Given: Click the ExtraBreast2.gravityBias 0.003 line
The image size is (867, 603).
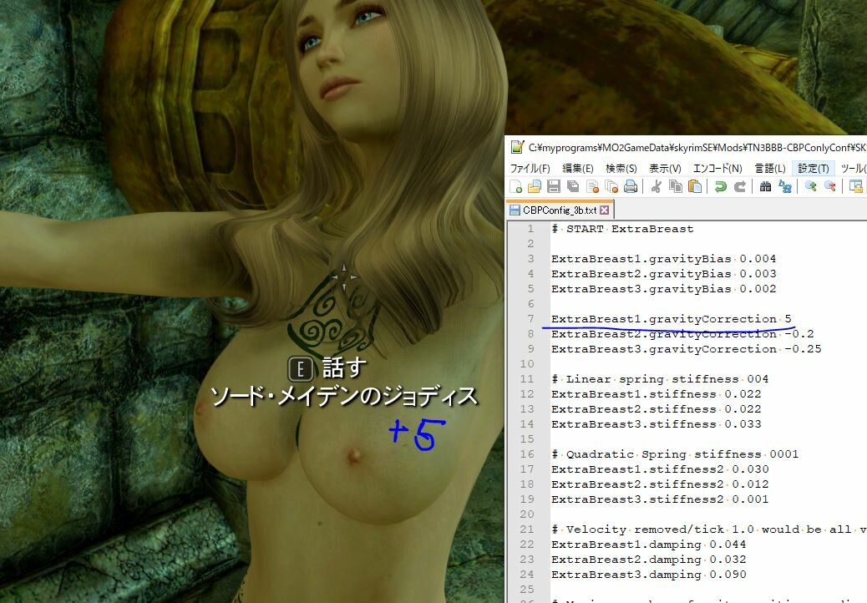Looking at the screenshot, I should click(663, 274).
